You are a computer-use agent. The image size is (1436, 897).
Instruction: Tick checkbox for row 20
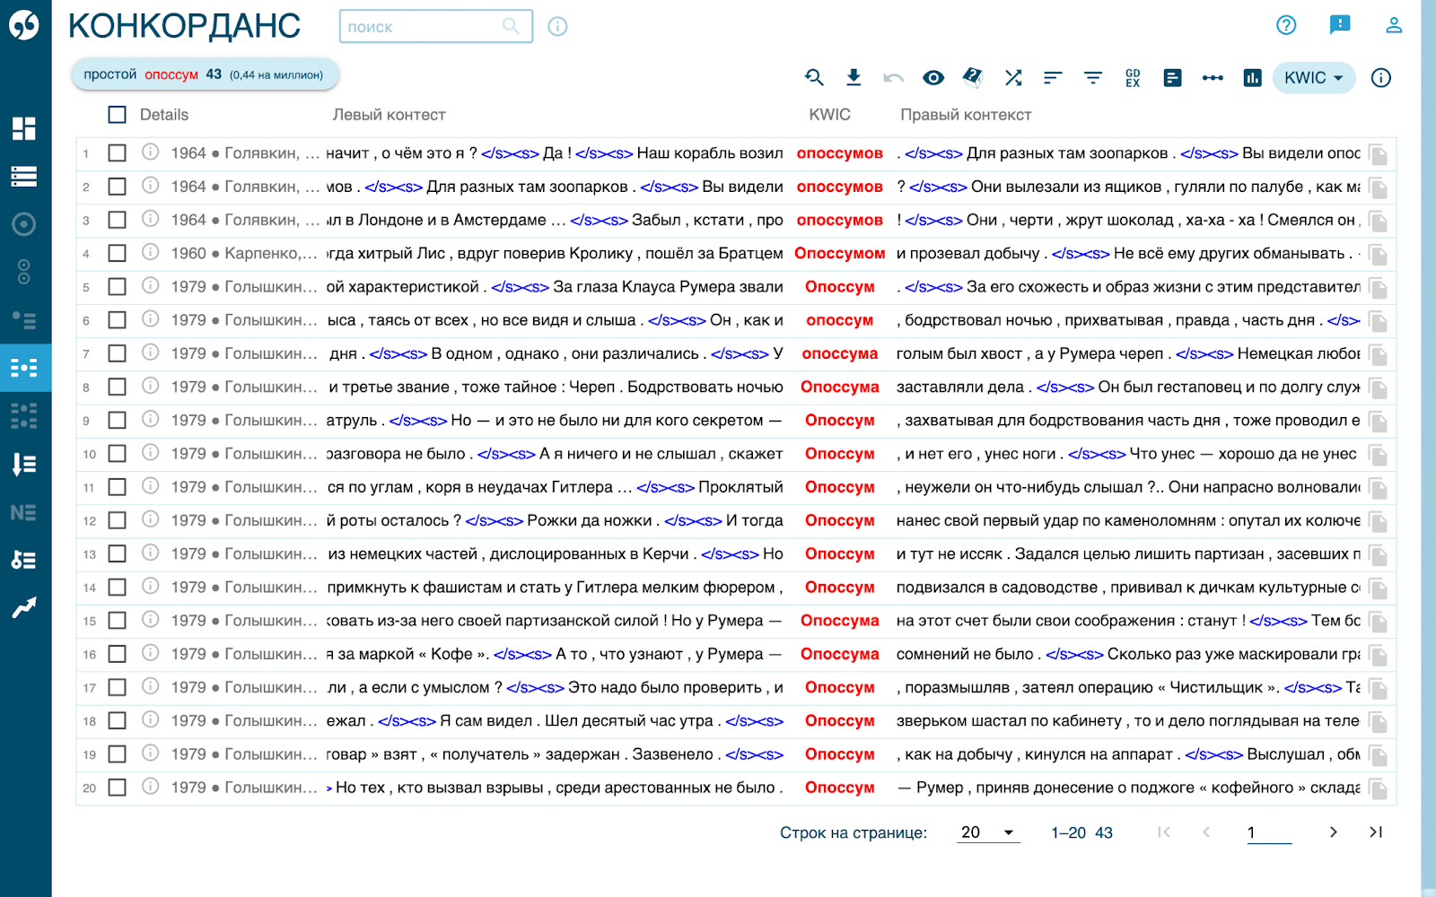pyautogui.click(x=117, y=788)
